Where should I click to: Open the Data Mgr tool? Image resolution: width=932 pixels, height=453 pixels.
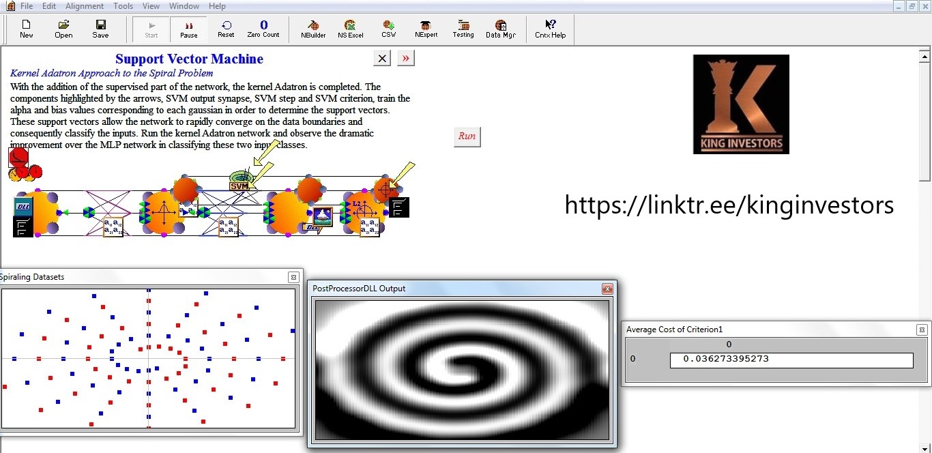[501, 29]
